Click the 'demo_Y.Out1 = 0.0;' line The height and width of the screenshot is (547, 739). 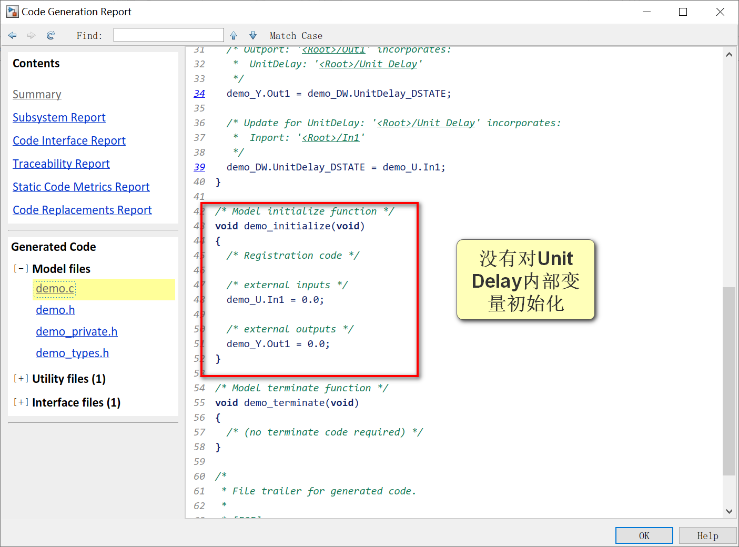coord(278,344)
